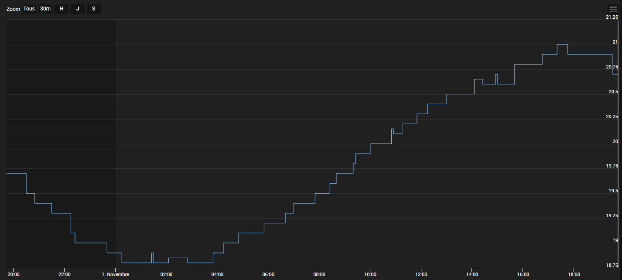The height and width of the screenshot is (280, 622).
Task: Open the chart hamburger export menu
Action: [x=613, y=9]
